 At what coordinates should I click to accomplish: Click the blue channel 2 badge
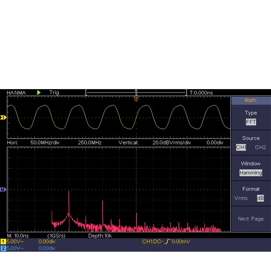click(3, 248)
